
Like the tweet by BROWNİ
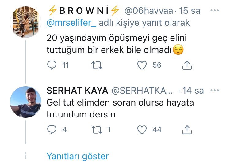tap(142, 65)
